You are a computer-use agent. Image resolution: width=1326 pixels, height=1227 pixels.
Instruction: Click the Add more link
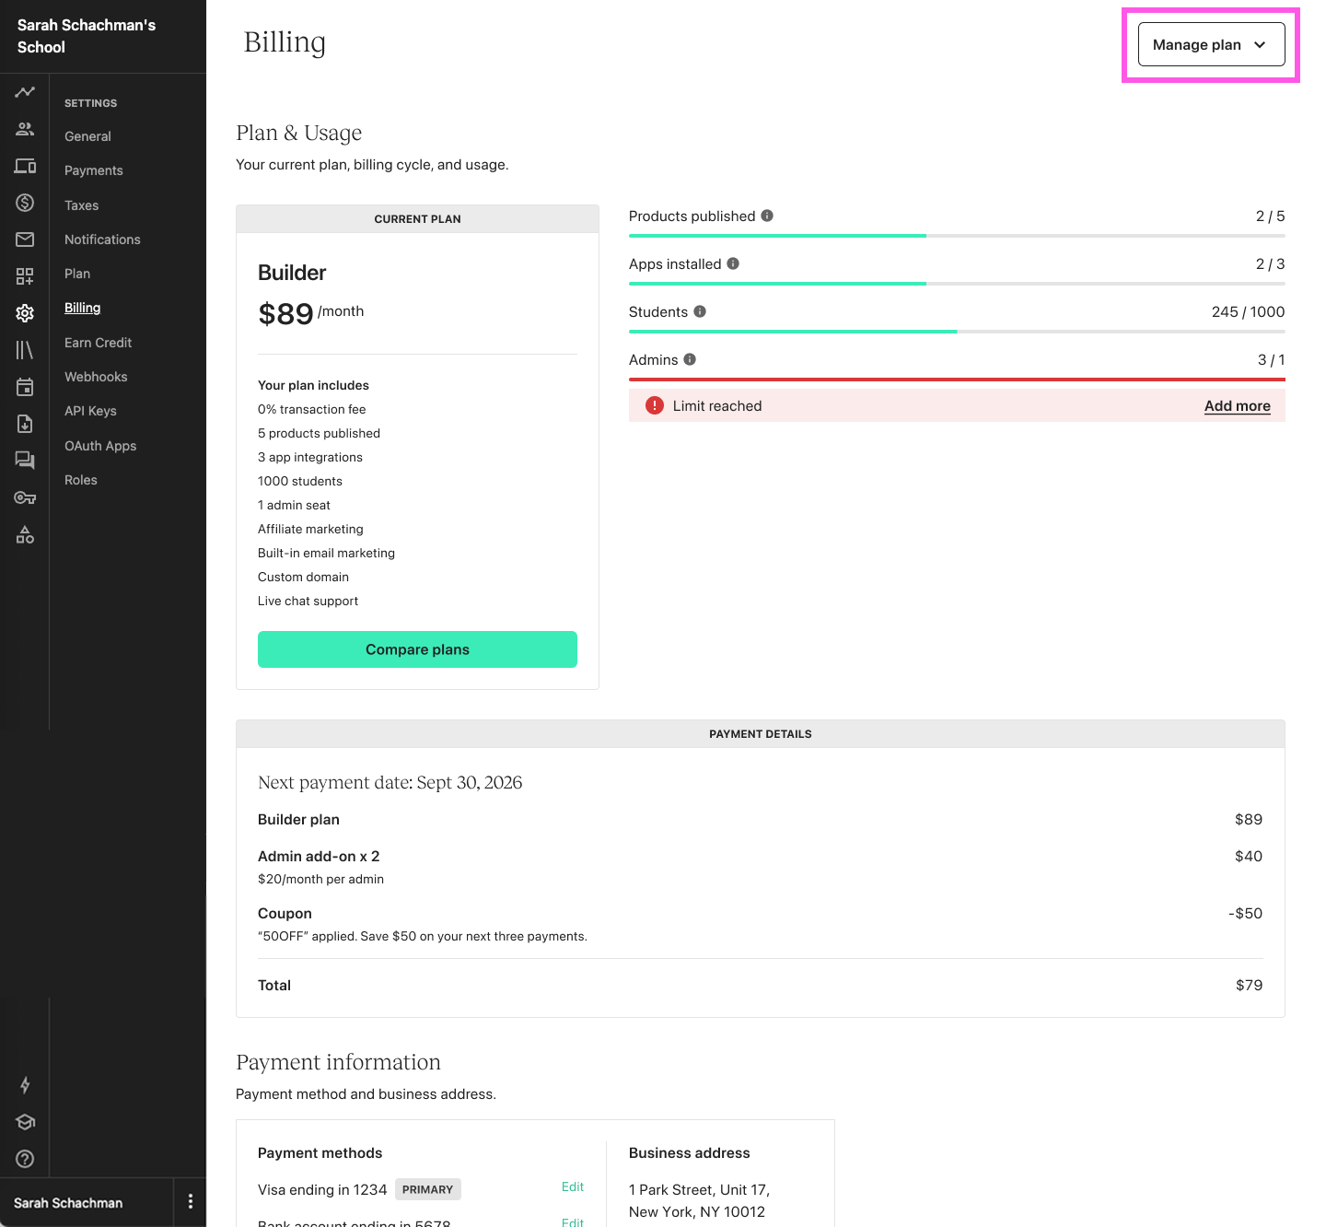[x=1237, y=405]
